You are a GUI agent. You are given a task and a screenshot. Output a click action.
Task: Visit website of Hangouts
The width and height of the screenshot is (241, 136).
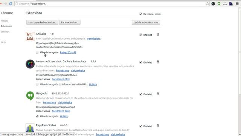pyautogui.click(x=65, y=102)
